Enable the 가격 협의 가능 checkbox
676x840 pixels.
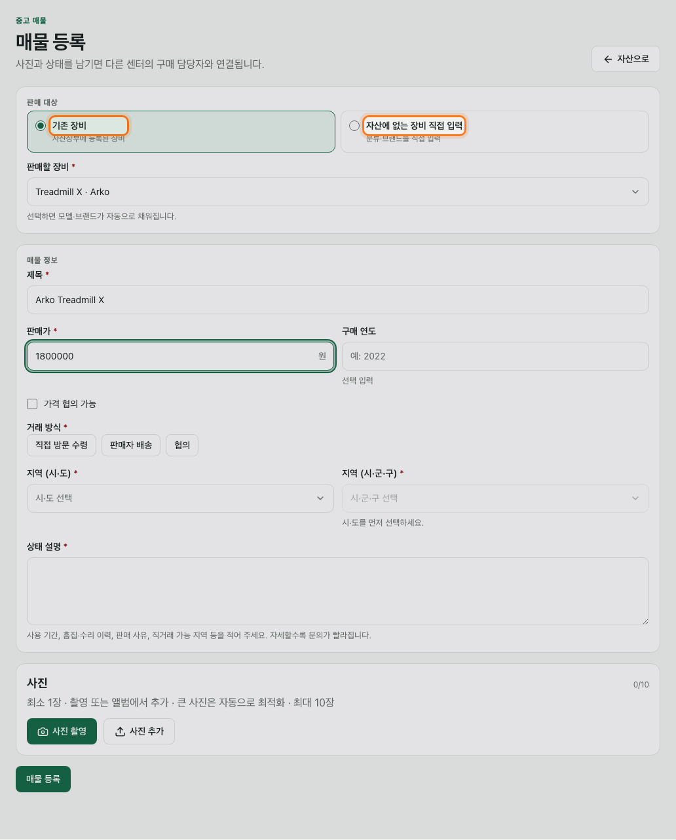tap(32, 404)
